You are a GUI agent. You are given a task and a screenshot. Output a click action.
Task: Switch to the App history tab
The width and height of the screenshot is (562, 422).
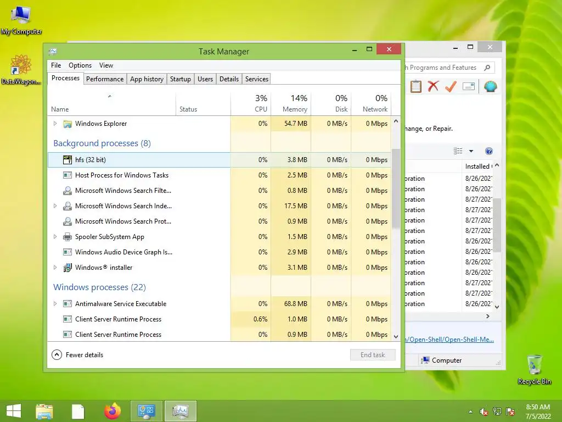coord(147,79)
